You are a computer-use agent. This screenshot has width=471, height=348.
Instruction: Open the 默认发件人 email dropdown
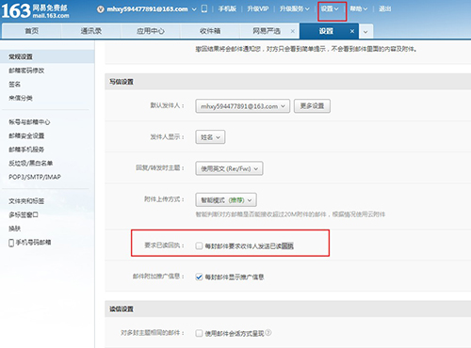pos(242,106)
